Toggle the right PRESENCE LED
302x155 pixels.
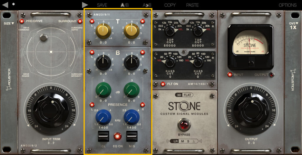[142, 105]
